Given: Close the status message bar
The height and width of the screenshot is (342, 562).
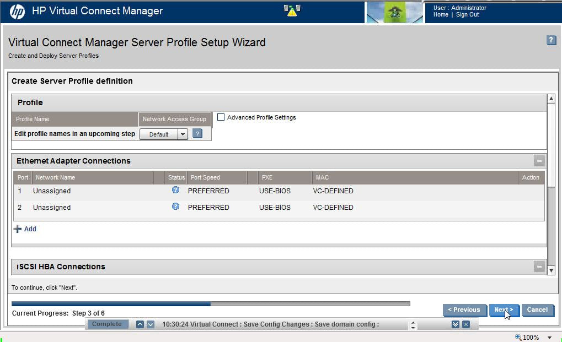Looking at the screenshot, I should click(x=466, y=324).
